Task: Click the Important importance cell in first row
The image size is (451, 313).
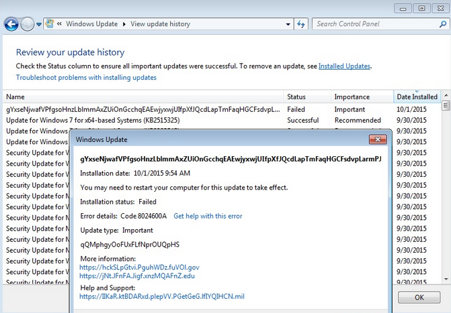Action: tap(350, 109)
